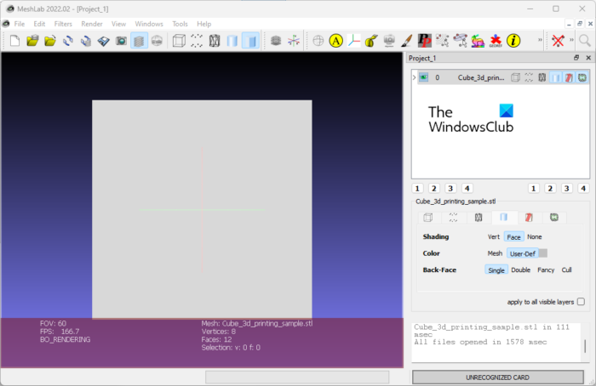Image resolution: width=596 pixels, height=386 pixels.
Task: Set Color to User-Def
Action: coord(523,253)
